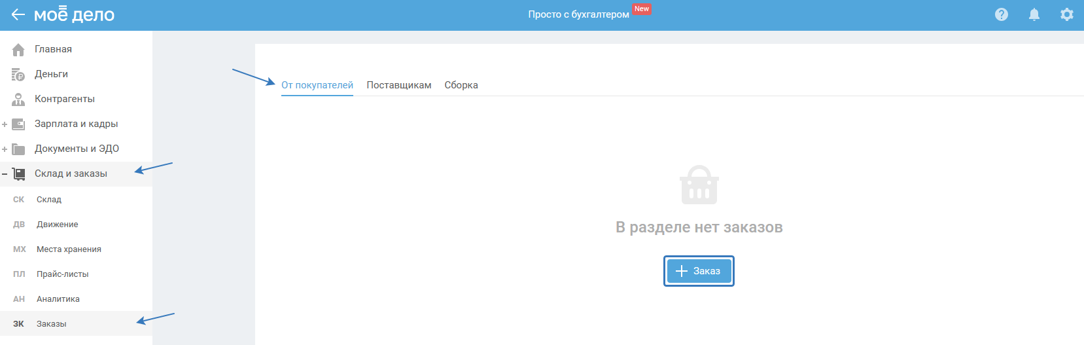The image size is (1084, 345).
Task: Open the help question mark icon
Action: coord(1002,14)
